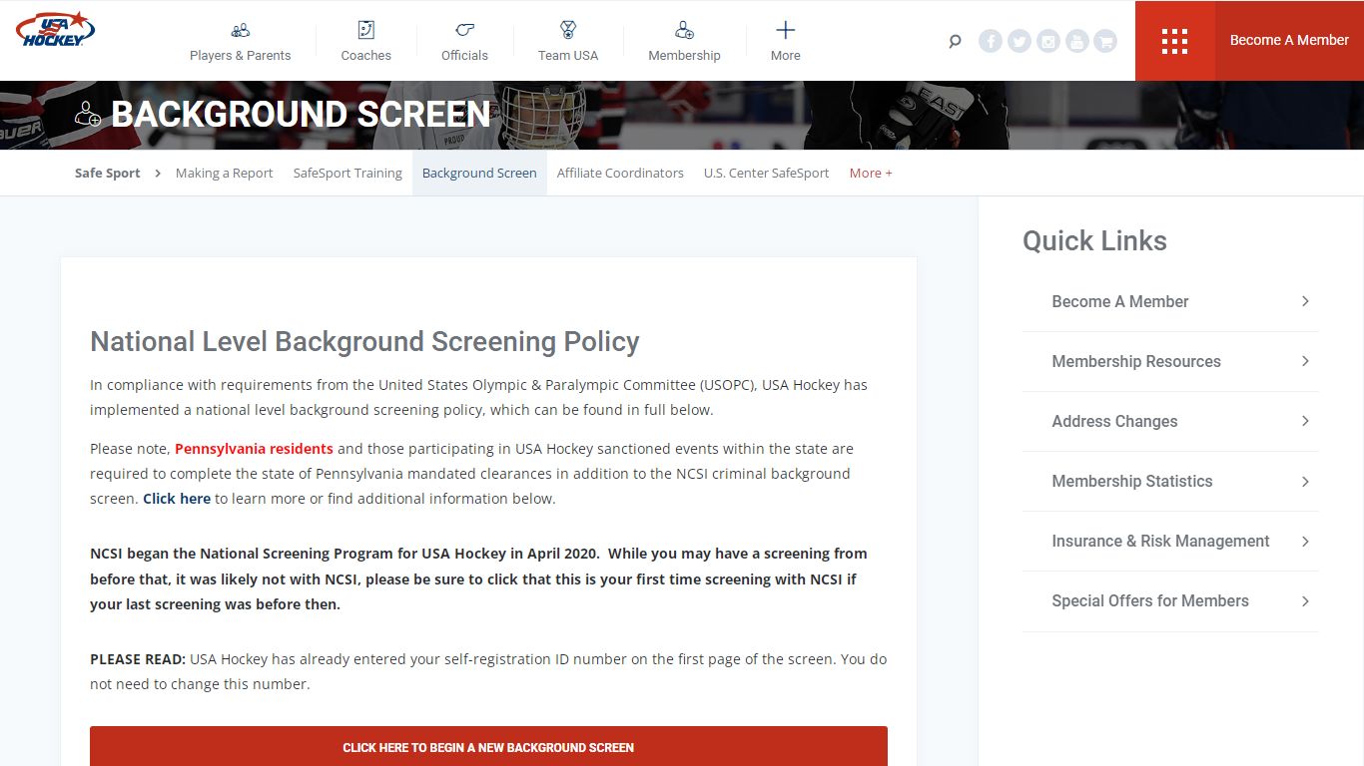The width and height of the screenshot is (1364, 766).
Task: Open the Players & Parents icon
Action: click(x=240, y=30)
